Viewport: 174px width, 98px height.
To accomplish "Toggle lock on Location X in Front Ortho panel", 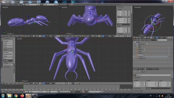I will [x=129, y=11].
